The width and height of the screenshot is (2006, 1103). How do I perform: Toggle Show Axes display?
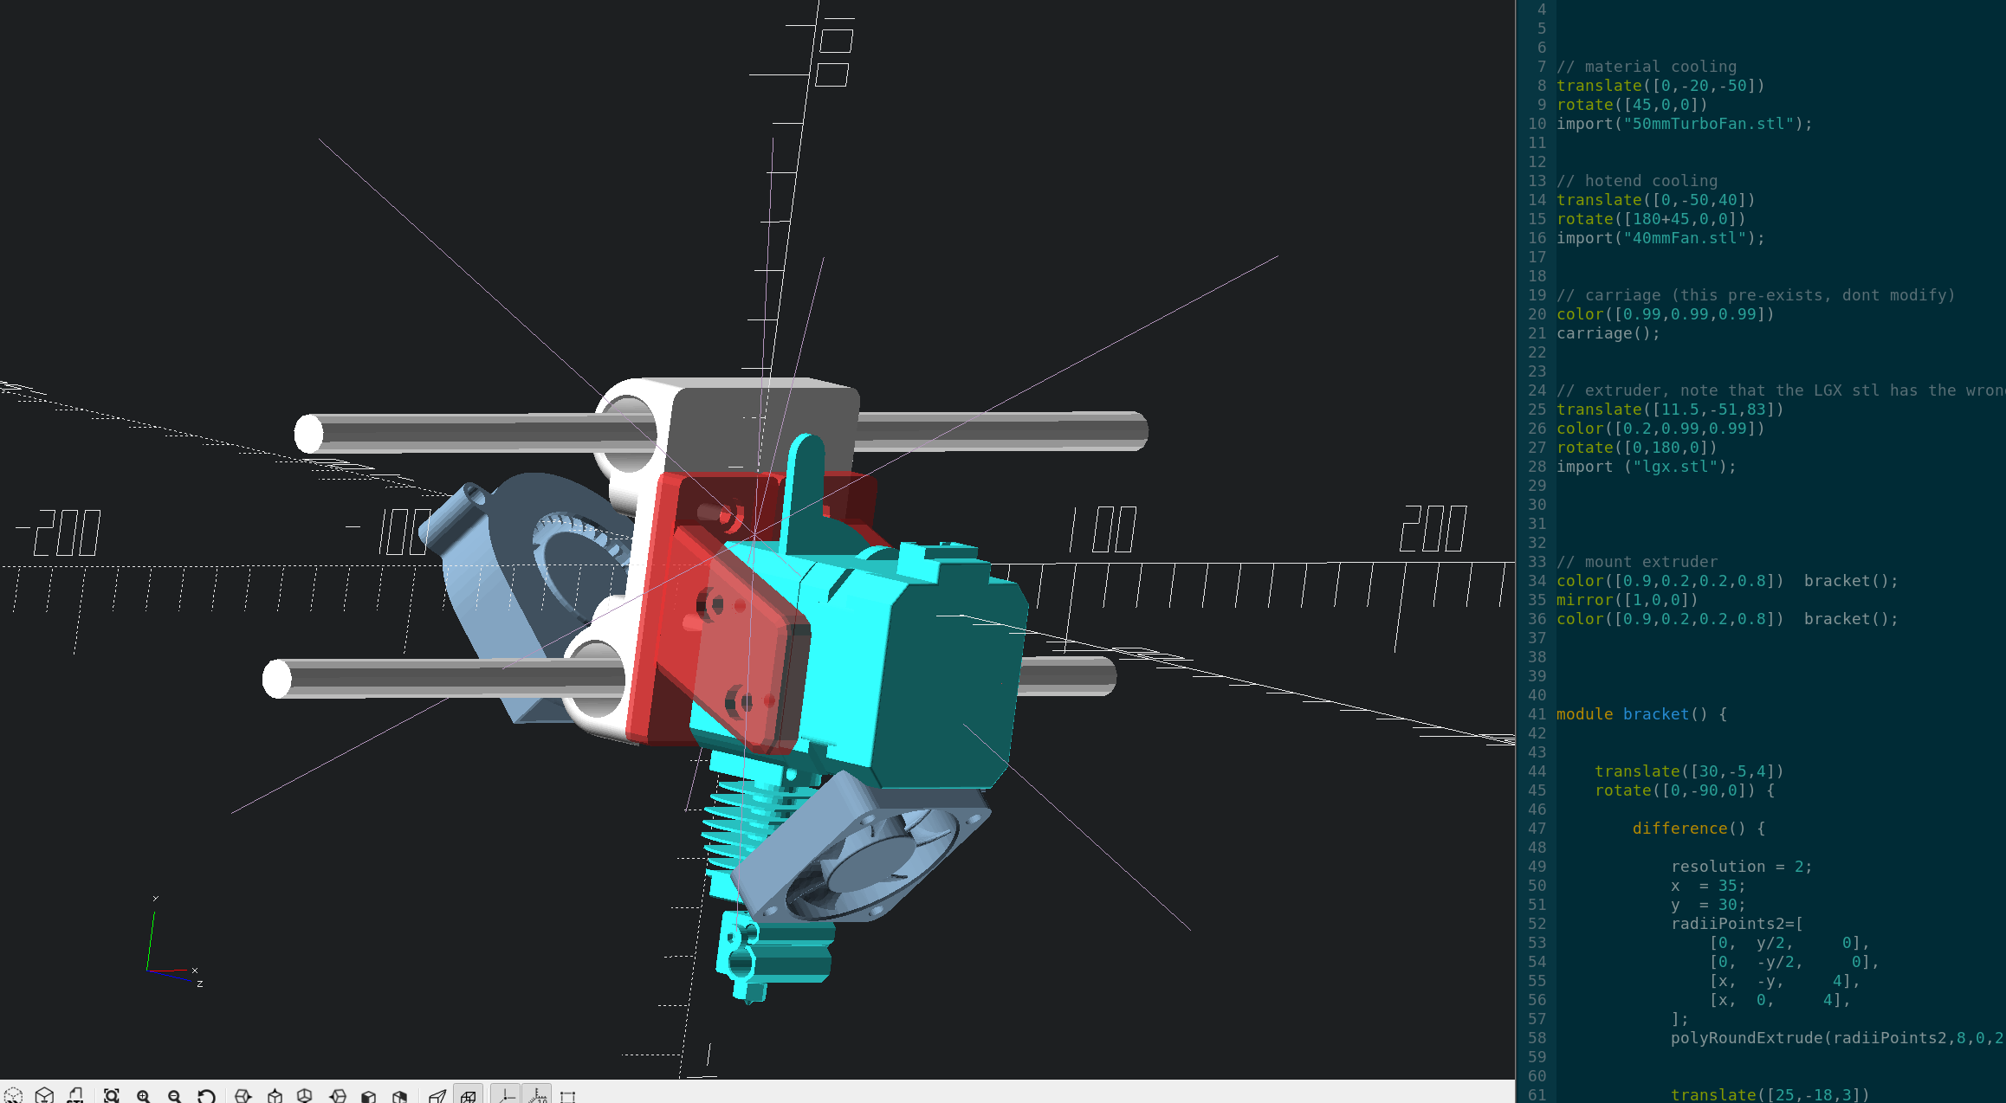[507, 1095]
